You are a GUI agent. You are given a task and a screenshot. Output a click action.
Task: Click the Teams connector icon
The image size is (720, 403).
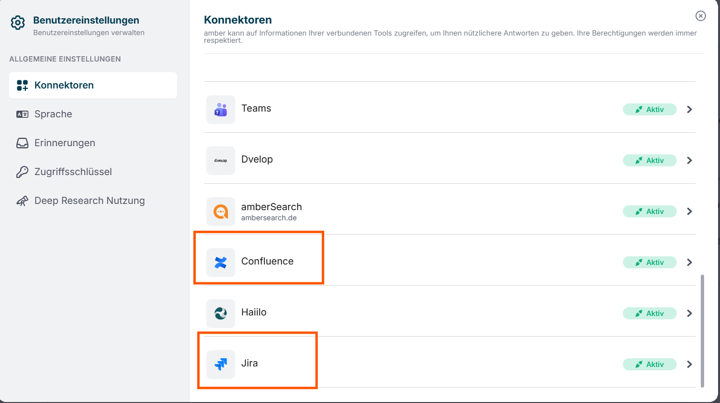point(221,110)
